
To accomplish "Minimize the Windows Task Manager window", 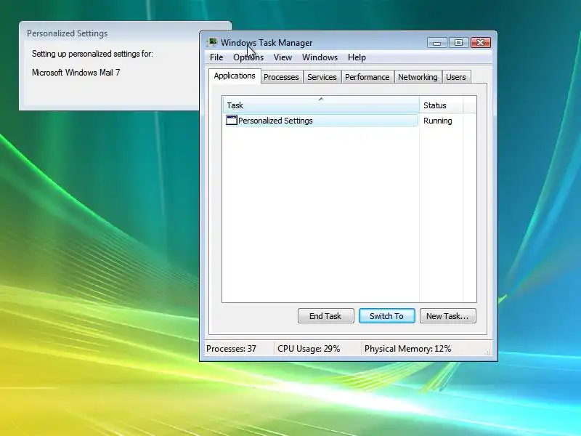I will point(437,43).
